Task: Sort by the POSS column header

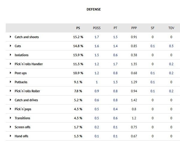Action: click(97, 28)
